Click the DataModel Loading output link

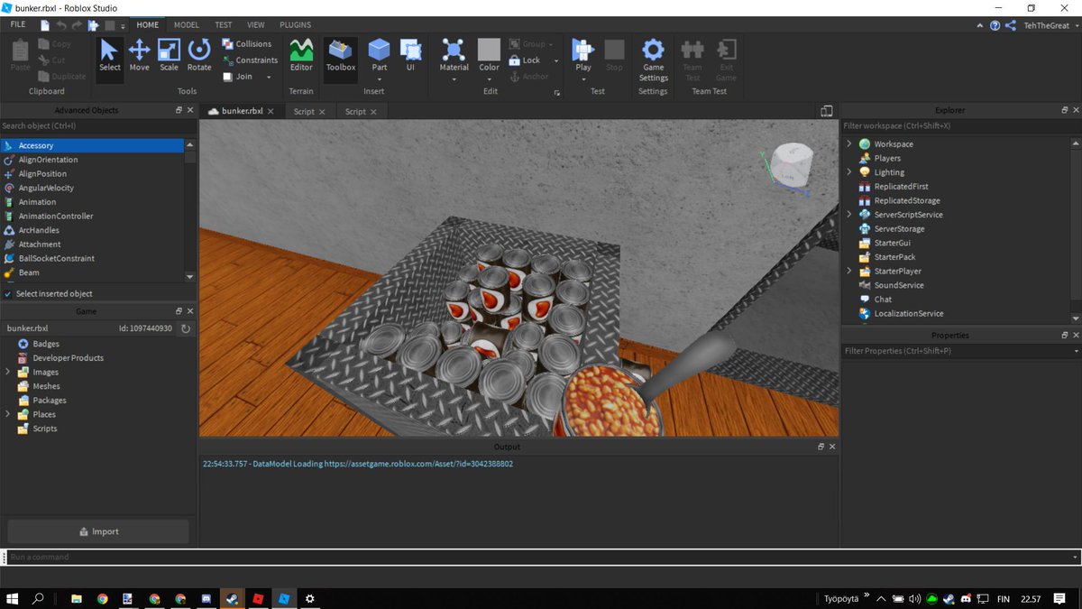pos(358,464)
